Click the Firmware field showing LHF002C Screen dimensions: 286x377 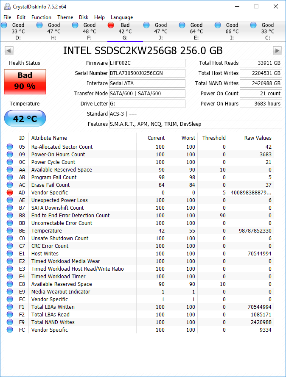pos(147,63)
